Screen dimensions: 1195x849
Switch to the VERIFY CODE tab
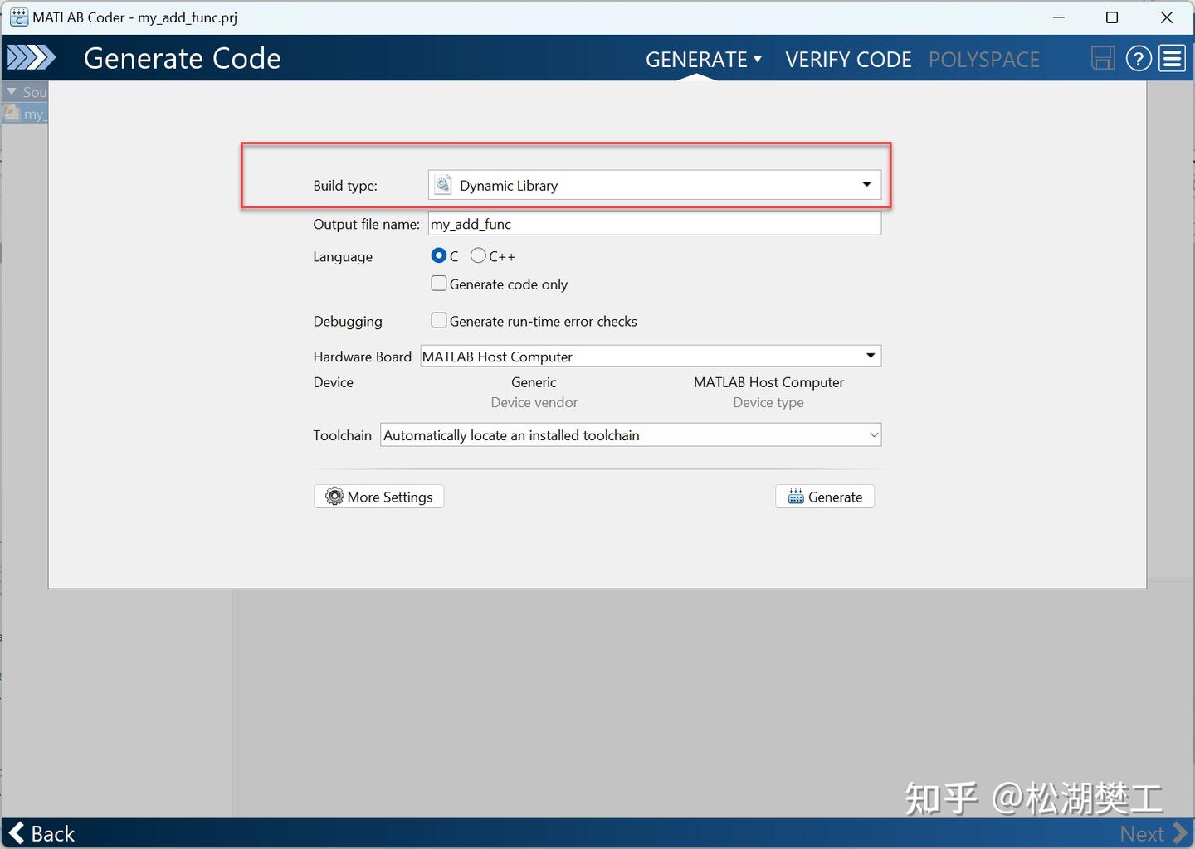[848, 59]
